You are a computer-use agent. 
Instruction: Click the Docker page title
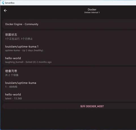92,9
